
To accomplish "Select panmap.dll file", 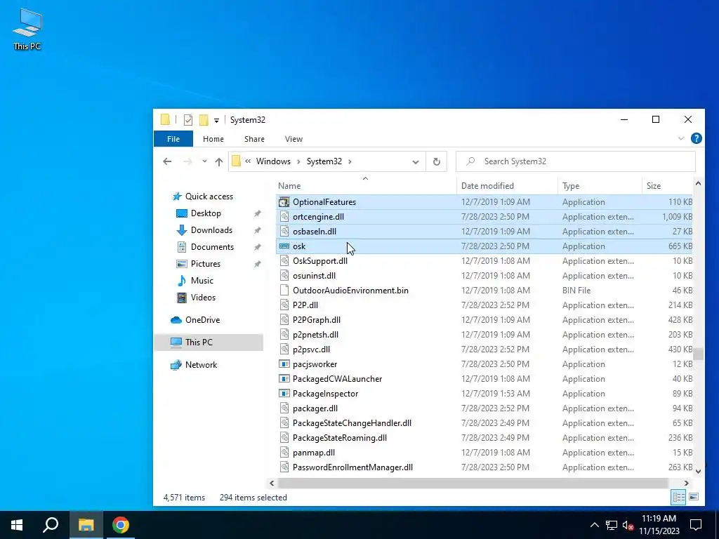I will [314, 453].
